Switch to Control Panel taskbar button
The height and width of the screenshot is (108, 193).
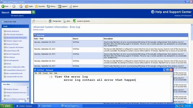coord(49,106)
